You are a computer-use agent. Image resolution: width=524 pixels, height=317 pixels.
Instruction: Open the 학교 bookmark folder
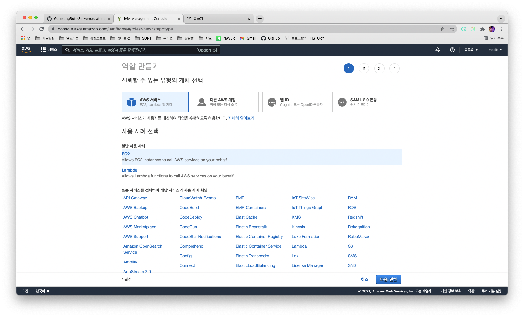[x=205, y=38]
